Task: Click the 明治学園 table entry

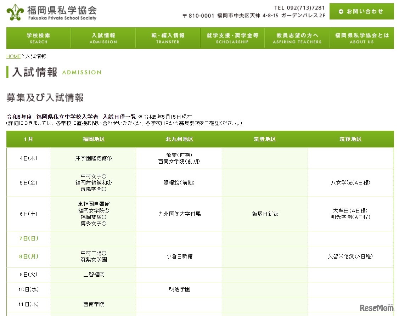Action: (x=179, y=289)
